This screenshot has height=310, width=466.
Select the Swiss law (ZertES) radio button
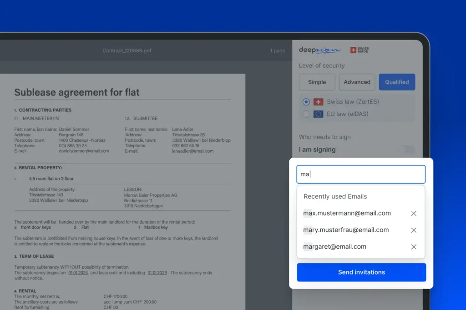[306, 102]
